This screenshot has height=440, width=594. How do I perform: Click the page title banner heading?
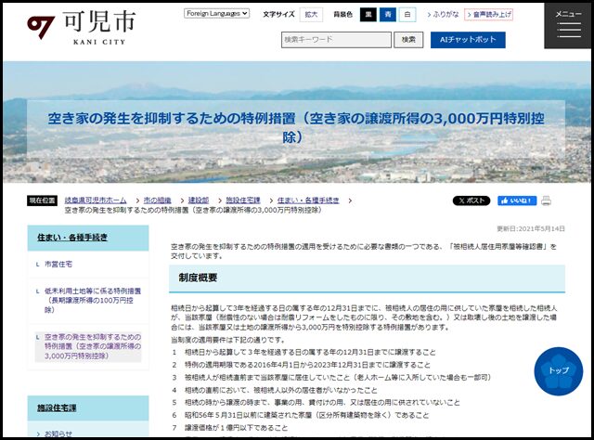pyautogui.click(x=296, y=128)
